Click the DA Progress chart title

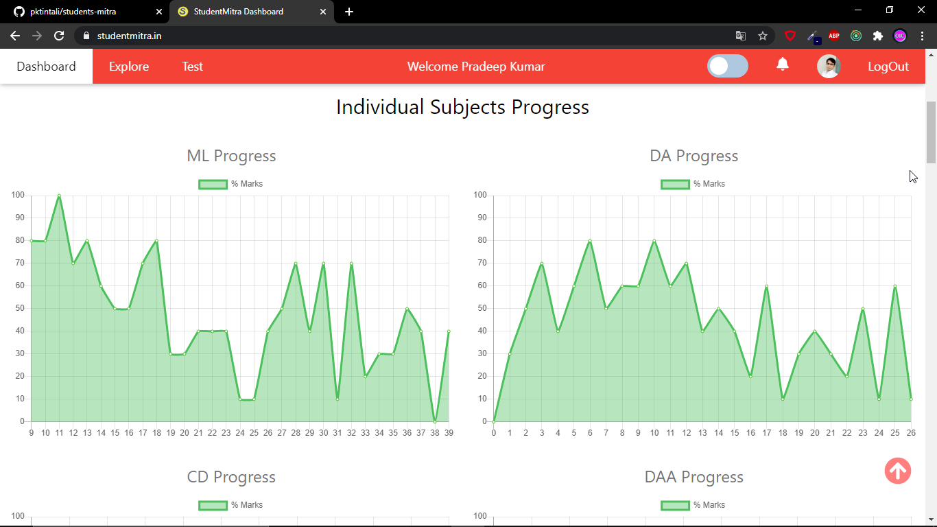click(x=694, y=156)
